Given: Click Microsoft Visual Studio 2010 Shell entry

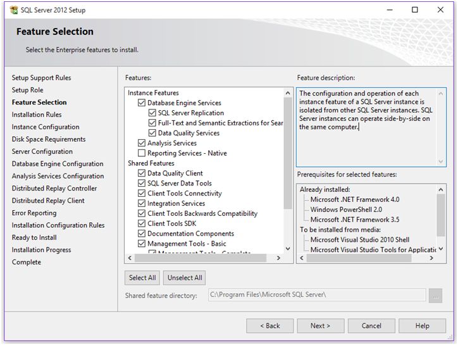Looking at the screenshot, I should click(359, 240).
